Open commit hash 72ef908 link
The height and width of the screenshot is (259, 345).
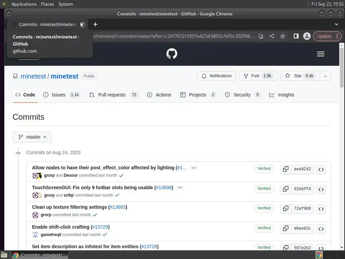[302, 208]
